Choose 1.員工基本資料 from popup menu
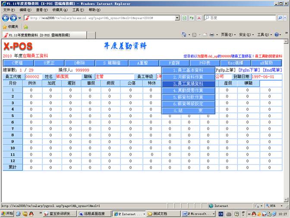The width and height of the screenshot is (290, 218). [x=188, y=70]
